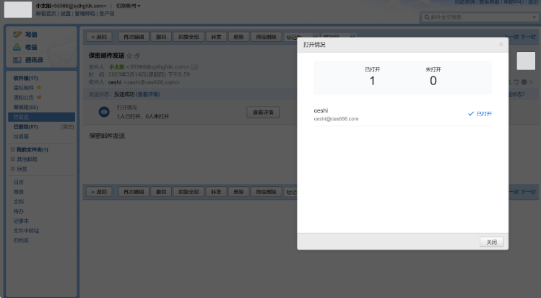Select the 已发送 folder
Viewport: 541px width, 298px height.
click(x=23, y=116)
